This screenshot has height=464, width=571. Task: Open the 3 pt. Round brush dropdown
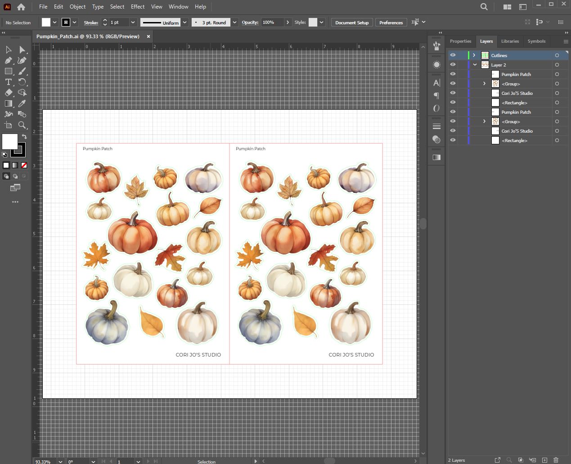point(234,22)
